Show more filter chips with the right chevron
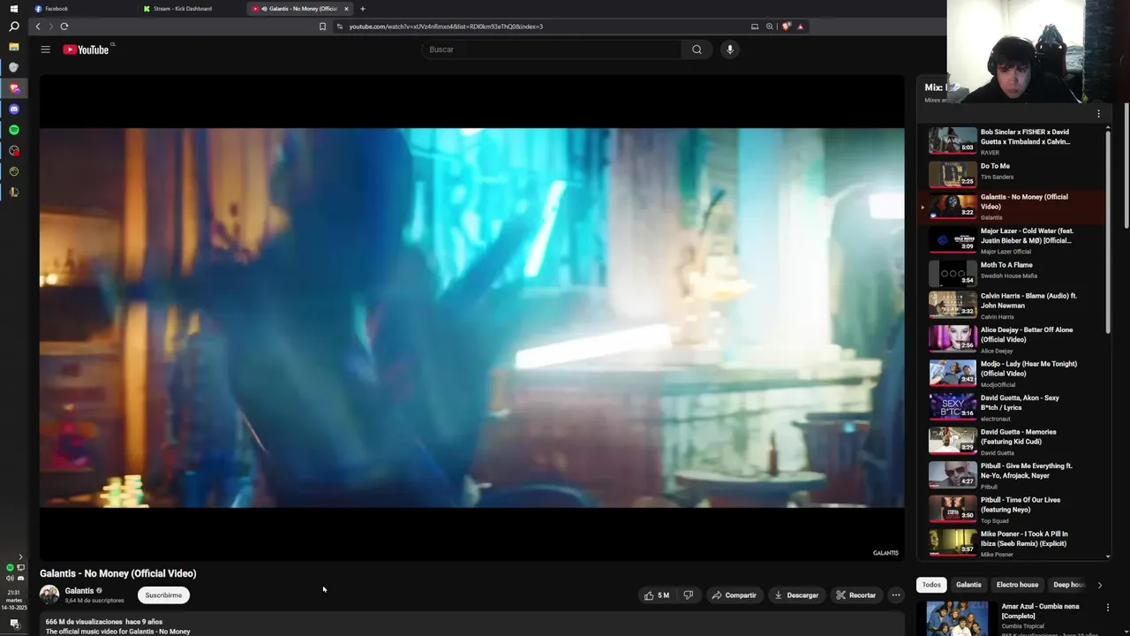 [x=1099, y=585]
